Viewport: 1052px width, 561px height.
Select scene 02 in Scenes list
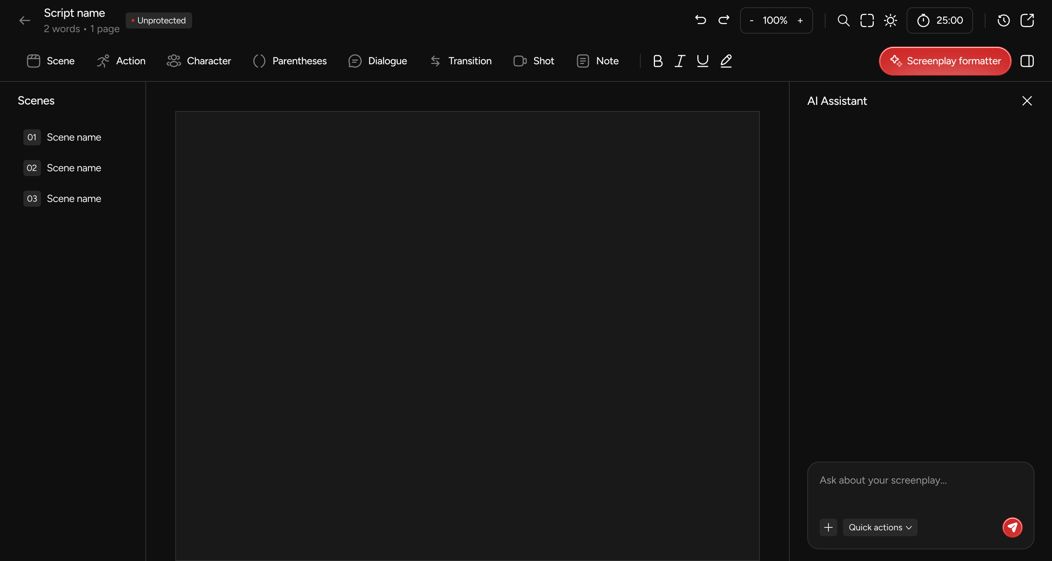73,168
